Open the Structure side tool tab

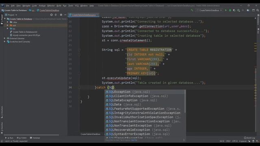(2, 112)
